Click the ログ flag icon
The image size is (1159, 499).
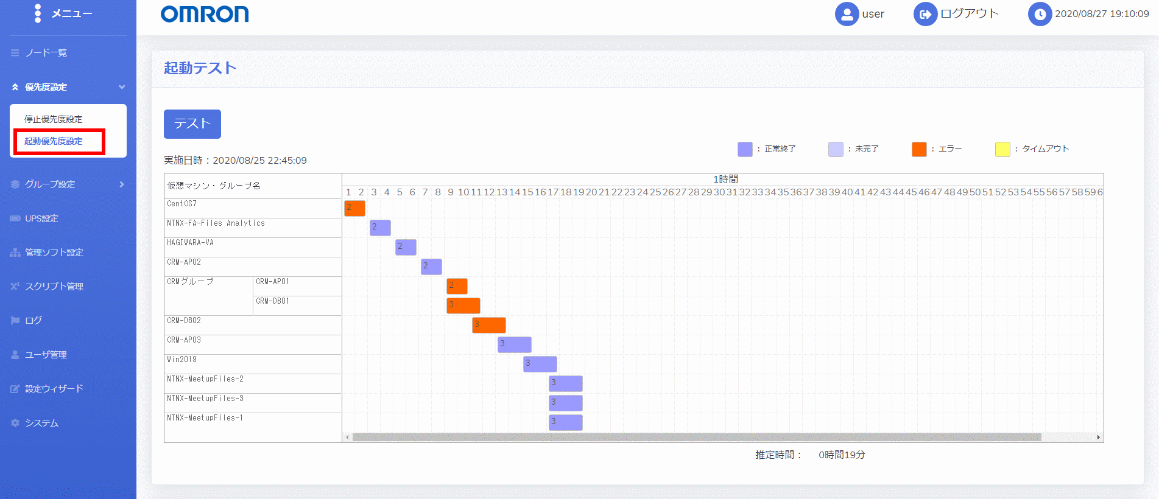(15, 321)
